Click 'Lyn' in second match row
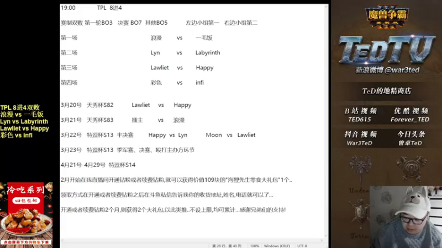 tap(155, 52)
